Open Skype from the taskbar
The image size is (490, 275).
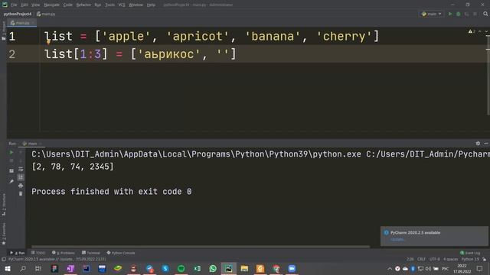(x=165, y=268)
